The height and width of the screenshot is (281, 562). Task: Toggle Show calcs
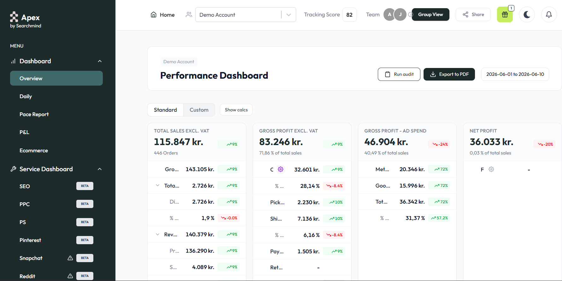[236, 110]
